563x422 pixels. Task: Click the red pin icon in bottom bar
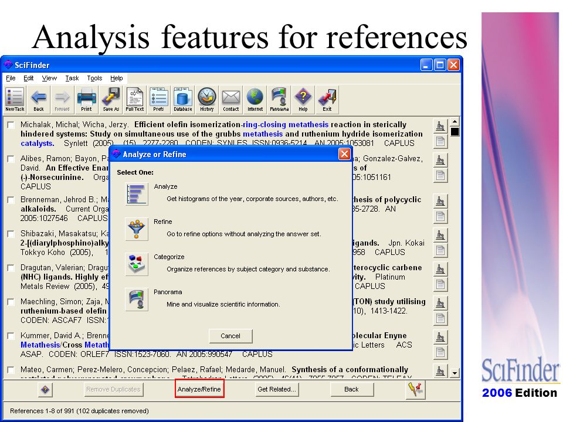pyautogui.click(x=415, y=389)
